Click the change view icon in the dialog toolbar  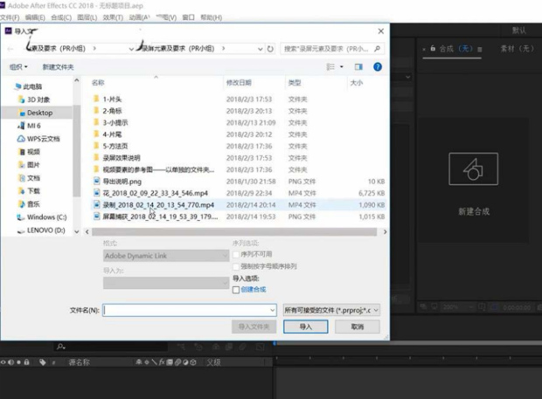pos(330,66)
